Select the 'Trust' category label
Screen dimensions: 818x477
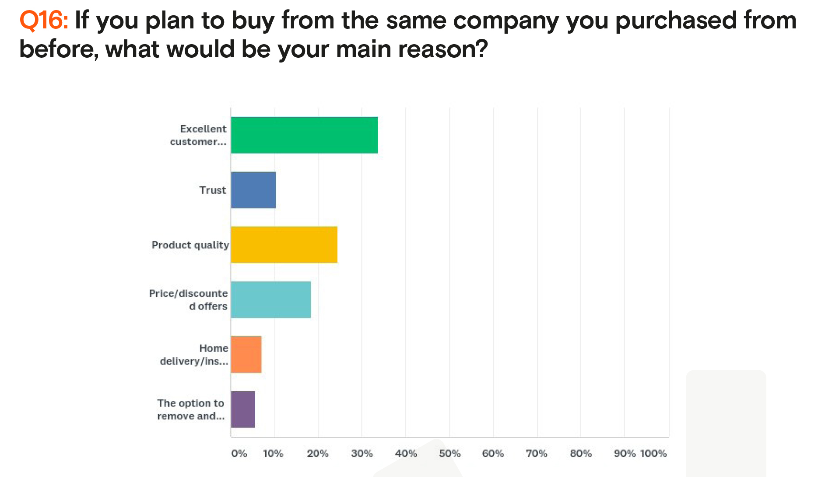point(213,190)
